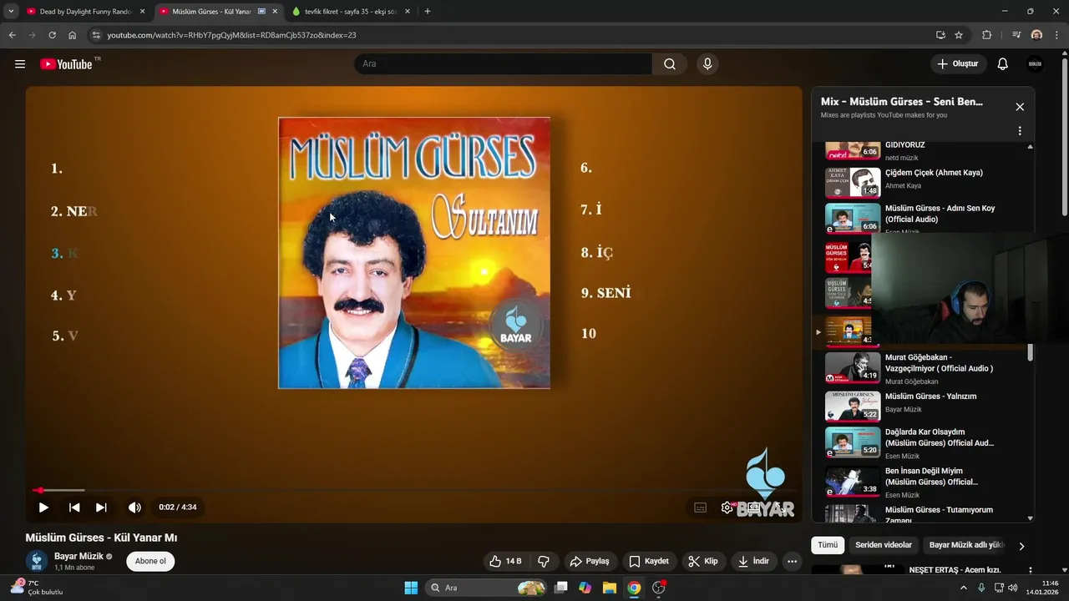Click the YouTube search input field
The width and height of the screenshot is (1069, 601).
pyautogui.click(x=503, y=64)
